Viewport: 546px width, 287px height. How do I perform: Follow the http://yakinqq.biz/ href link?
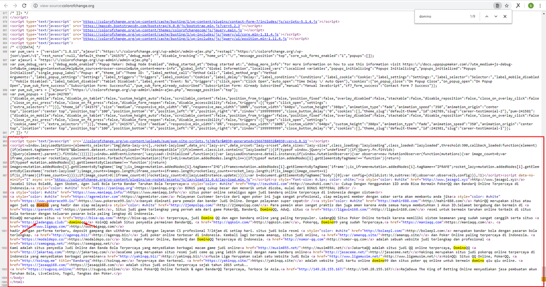point(139,256)
